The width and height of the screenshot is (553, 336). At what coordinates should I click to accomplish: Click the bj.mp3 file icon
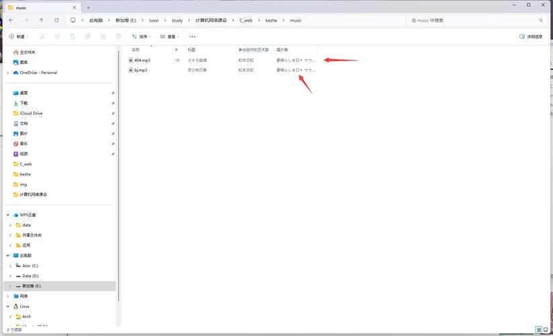click(x=130, y=70)
